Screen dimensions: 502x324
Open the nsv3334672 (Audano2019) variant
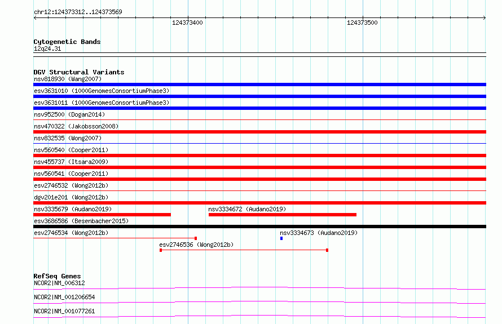(247, 209)
